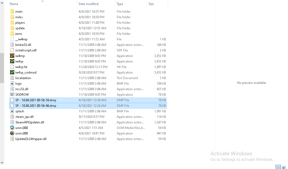
Task: Select the __iw4mp file icon
Action: pos(12,39)
